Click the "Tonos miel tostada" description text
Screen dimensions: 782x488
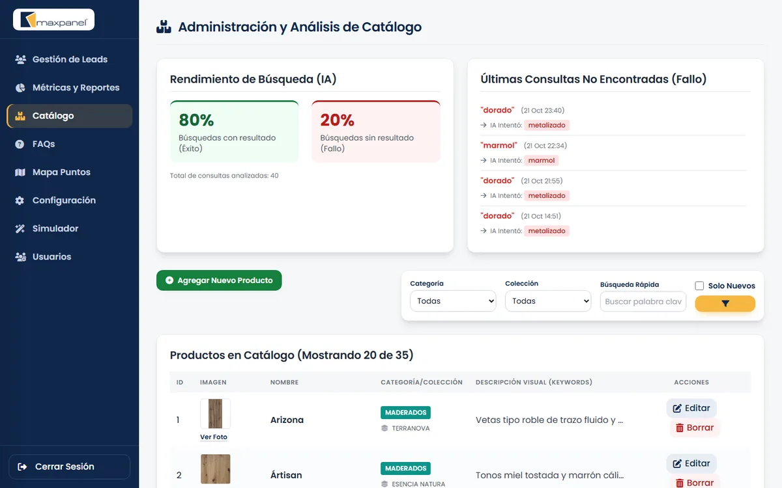coord(549,476)
